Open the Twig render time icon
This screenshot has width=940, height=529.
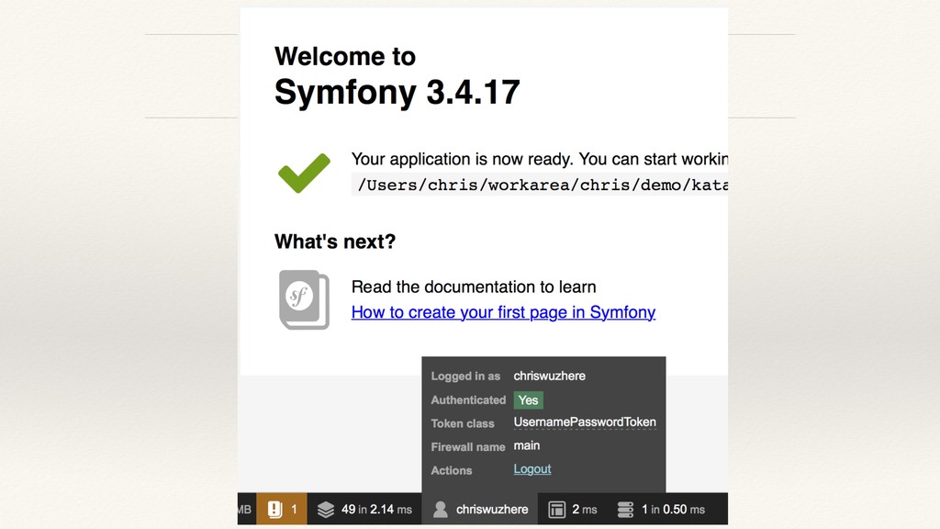point(556,509)
